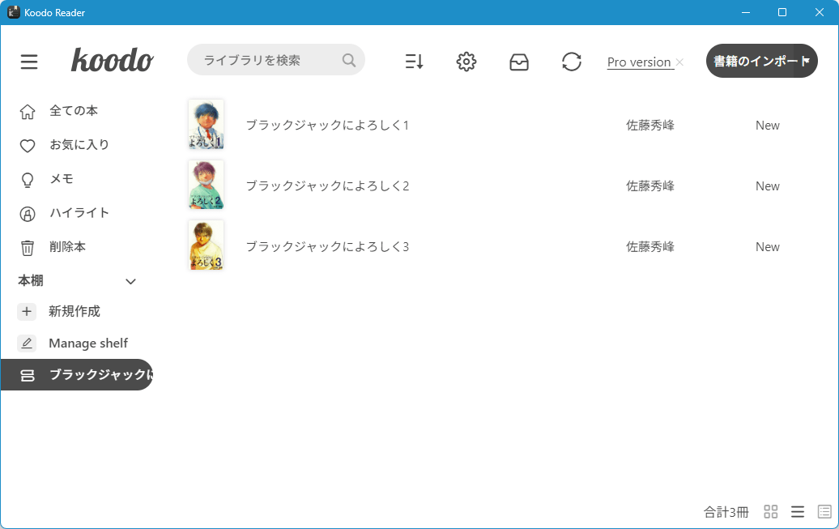Click the library search field
The height and width of the screenshot is (529, 839).
(x=275, y=60)
